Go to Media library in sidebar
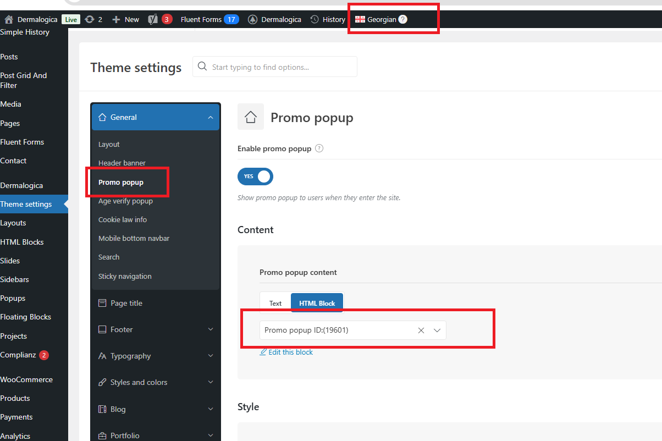The width and height of the screenshot is (662, 441). (x=11, y=104)
